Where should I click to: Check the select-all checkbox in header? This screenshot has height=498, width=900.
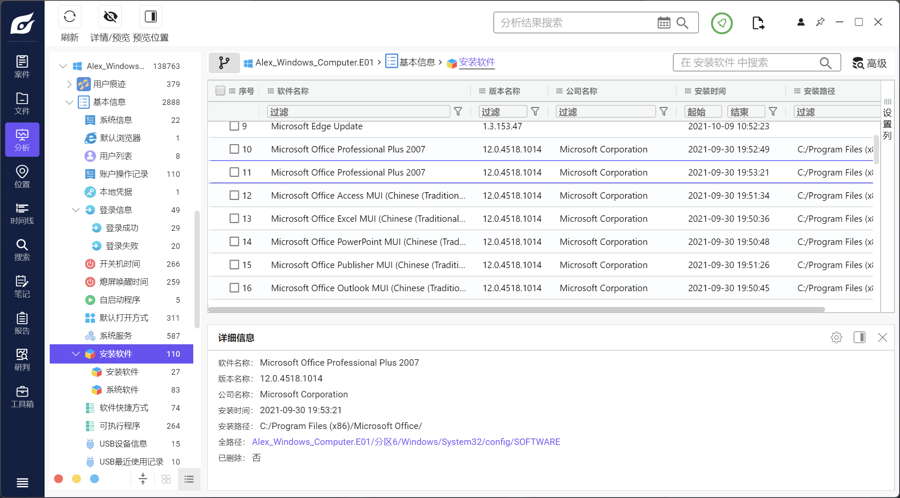pyautogui.click(x=220, y=91)
